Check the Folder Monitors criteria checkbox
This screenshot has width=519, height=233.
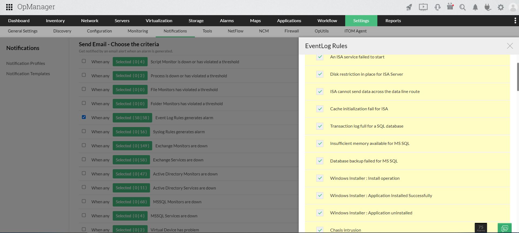pos(84,103)
